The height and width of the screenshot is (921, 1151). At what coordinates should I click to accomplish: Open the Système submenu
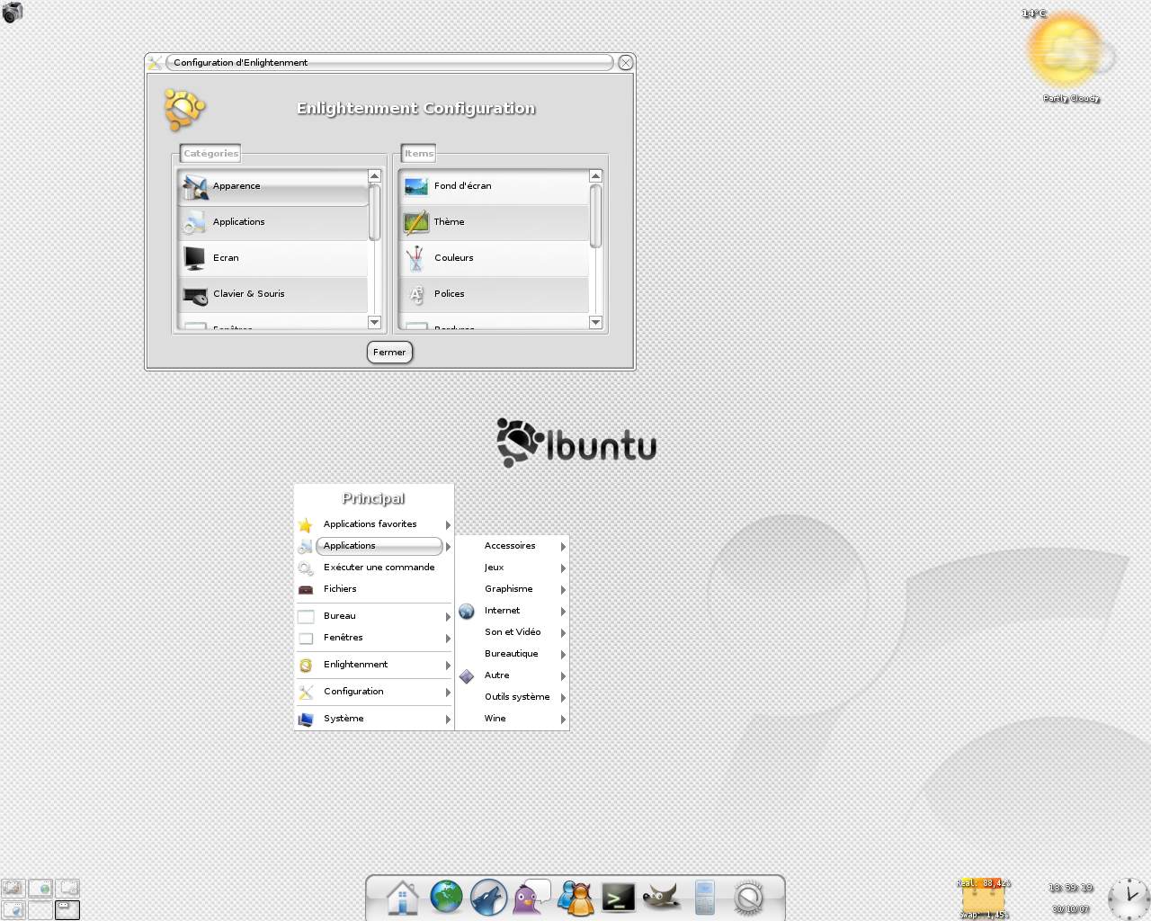pyautogui.click(x=374, y=719)
